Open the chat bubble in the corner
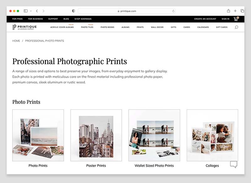The height and width of the screenshot is (183, 251). 233,164
